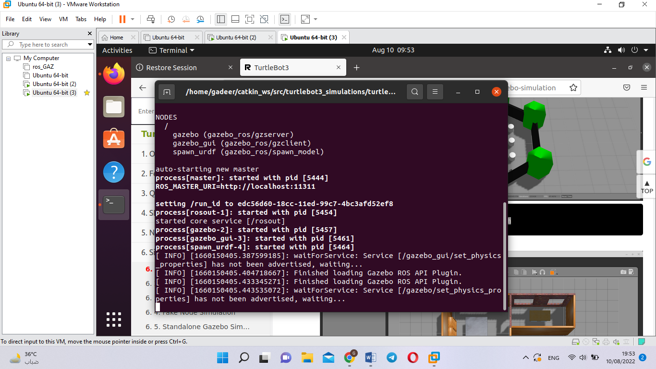This screenshot has height=369, width=656.
Task: Toggle the Library panel visibility
Action: click(220, 19)
